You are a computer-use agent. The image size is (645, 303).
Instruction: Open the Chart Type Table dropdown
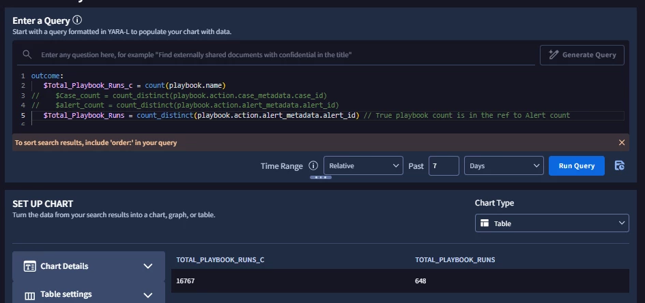(552, 223)
